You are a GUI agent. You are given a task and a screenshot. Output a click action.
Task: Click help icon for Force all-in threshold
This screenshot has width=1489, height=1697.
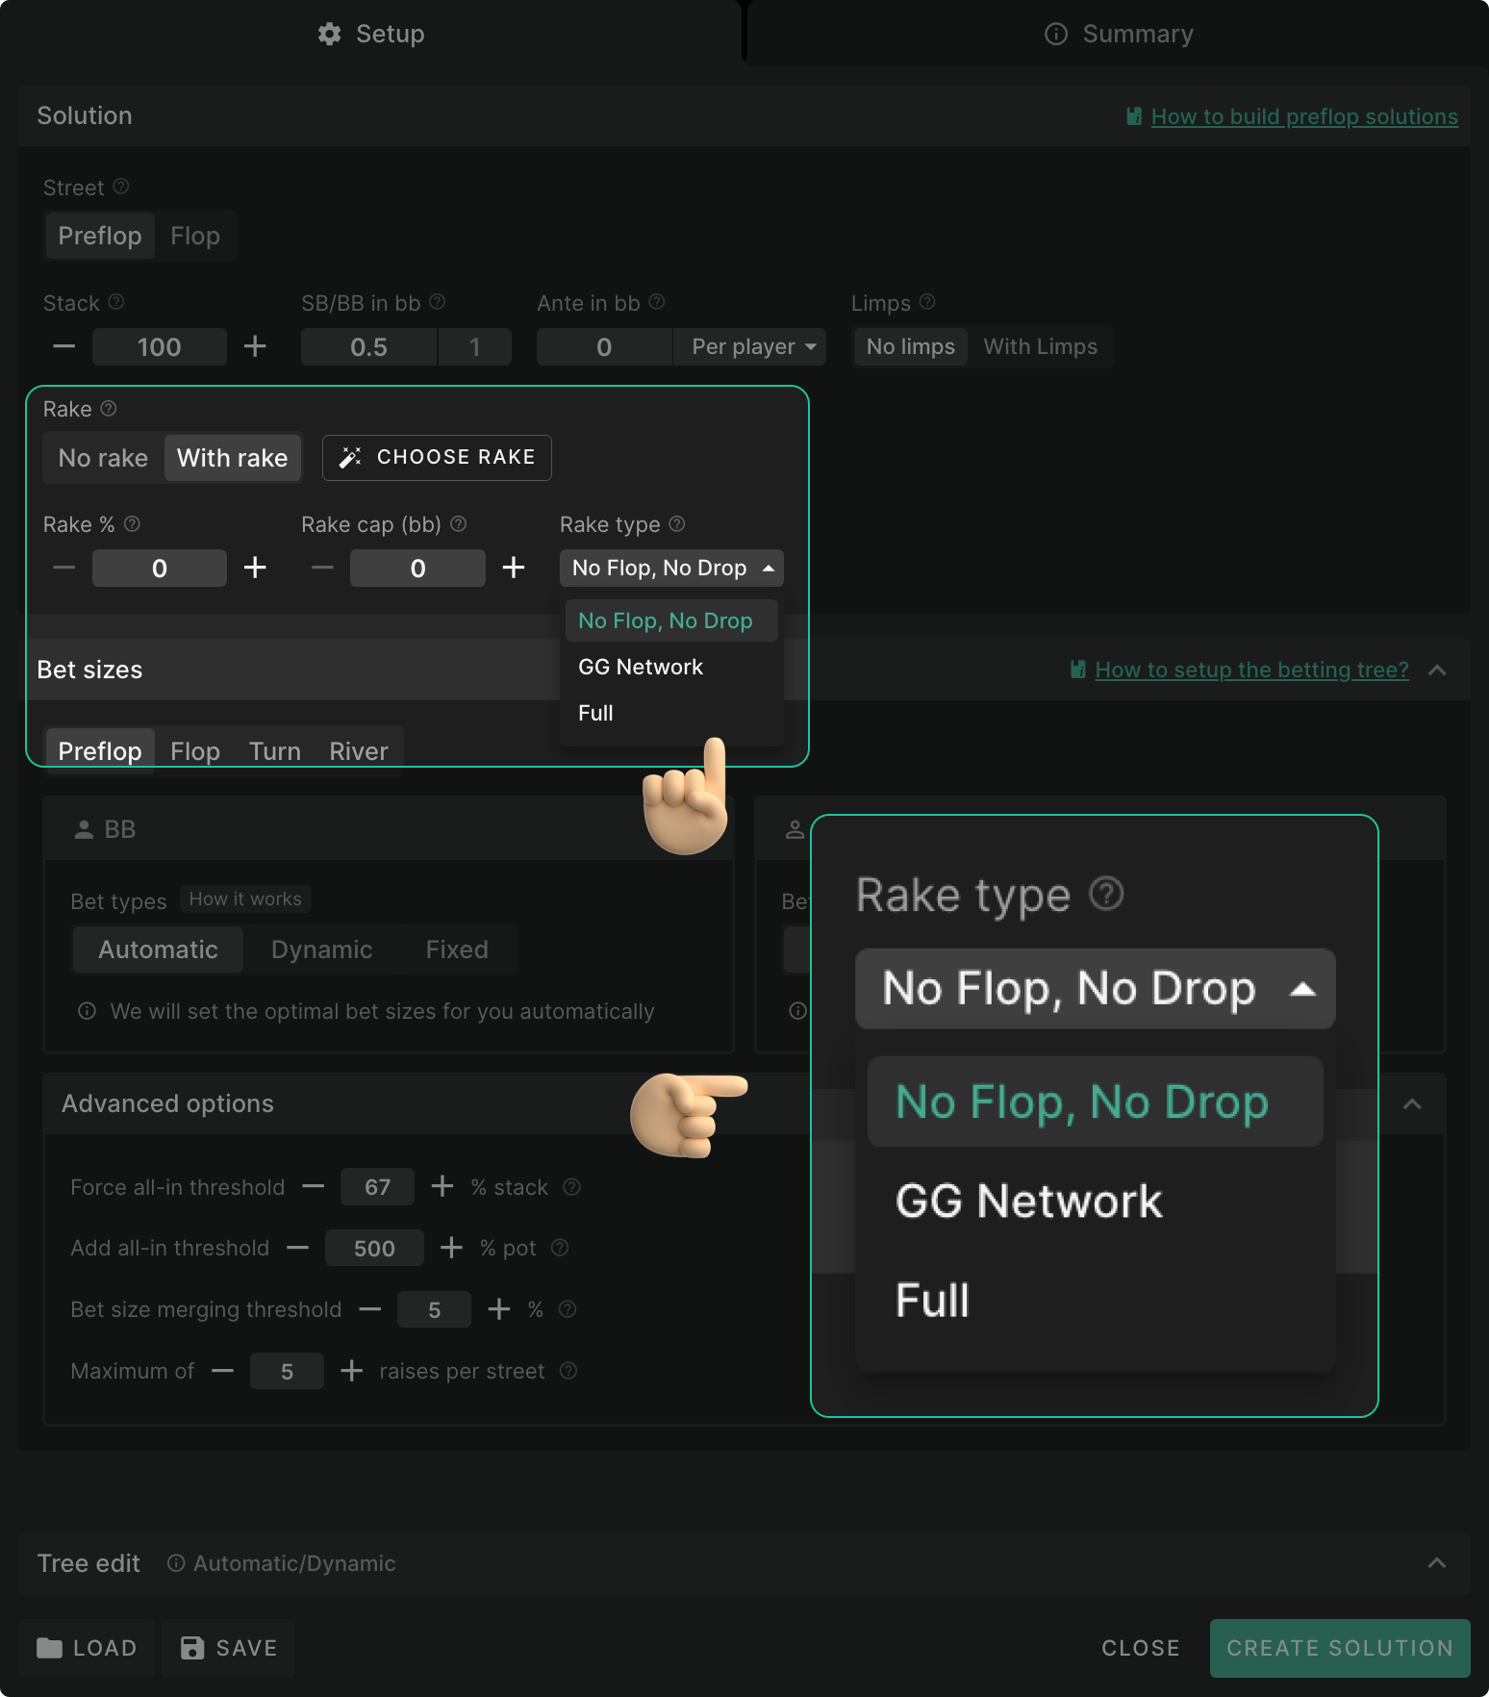pos(571,1187)
